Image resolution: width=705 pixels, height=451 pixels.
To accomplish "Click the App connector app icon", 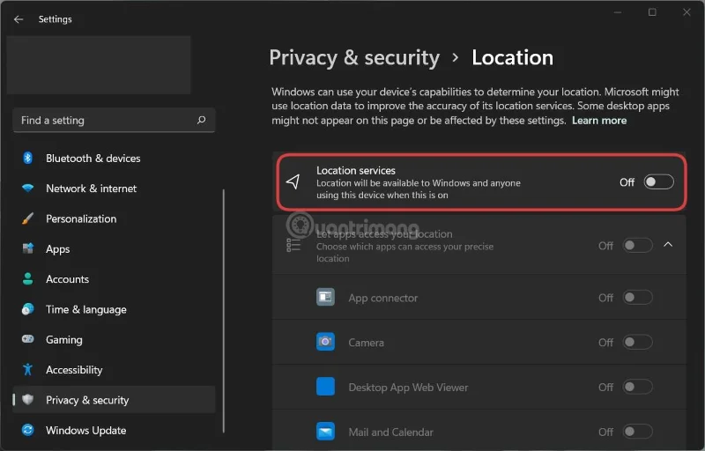I will tap(325, 297).
